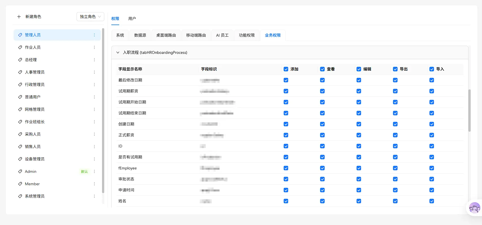The image size is (482, 225).
Task: Uncheck 导入 permission for 姓名
Action: (x=432, y=201)
